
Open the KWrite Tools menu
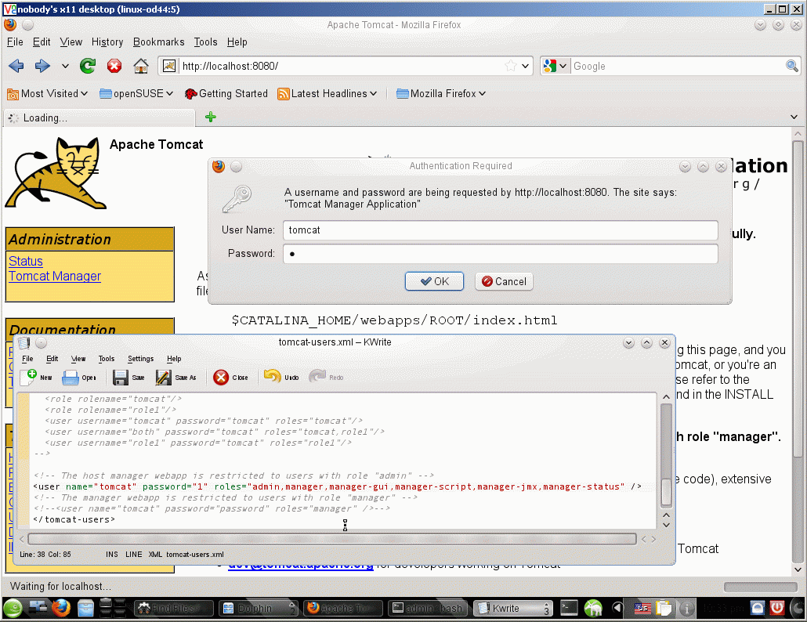pyautogui.click(x=106, y=359)
